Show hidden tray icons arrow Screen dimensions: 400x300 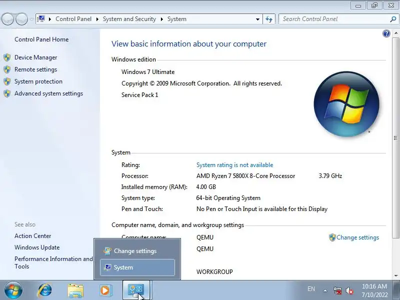[325, 290]
